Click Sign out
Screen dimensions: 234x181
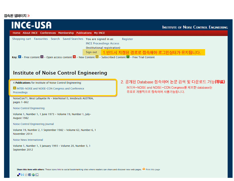(91, 52)
